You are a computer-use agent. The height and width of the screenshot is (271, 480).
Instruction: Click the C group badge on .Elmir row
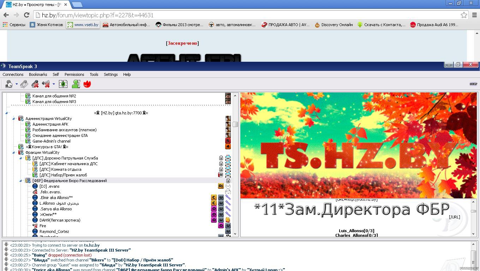coord(214,198)
